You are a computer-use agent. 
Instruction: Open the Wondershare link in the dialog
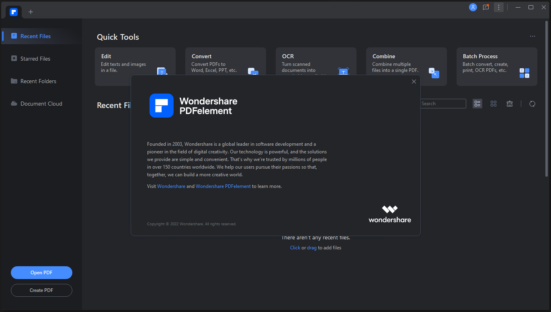tap(171, 186)
